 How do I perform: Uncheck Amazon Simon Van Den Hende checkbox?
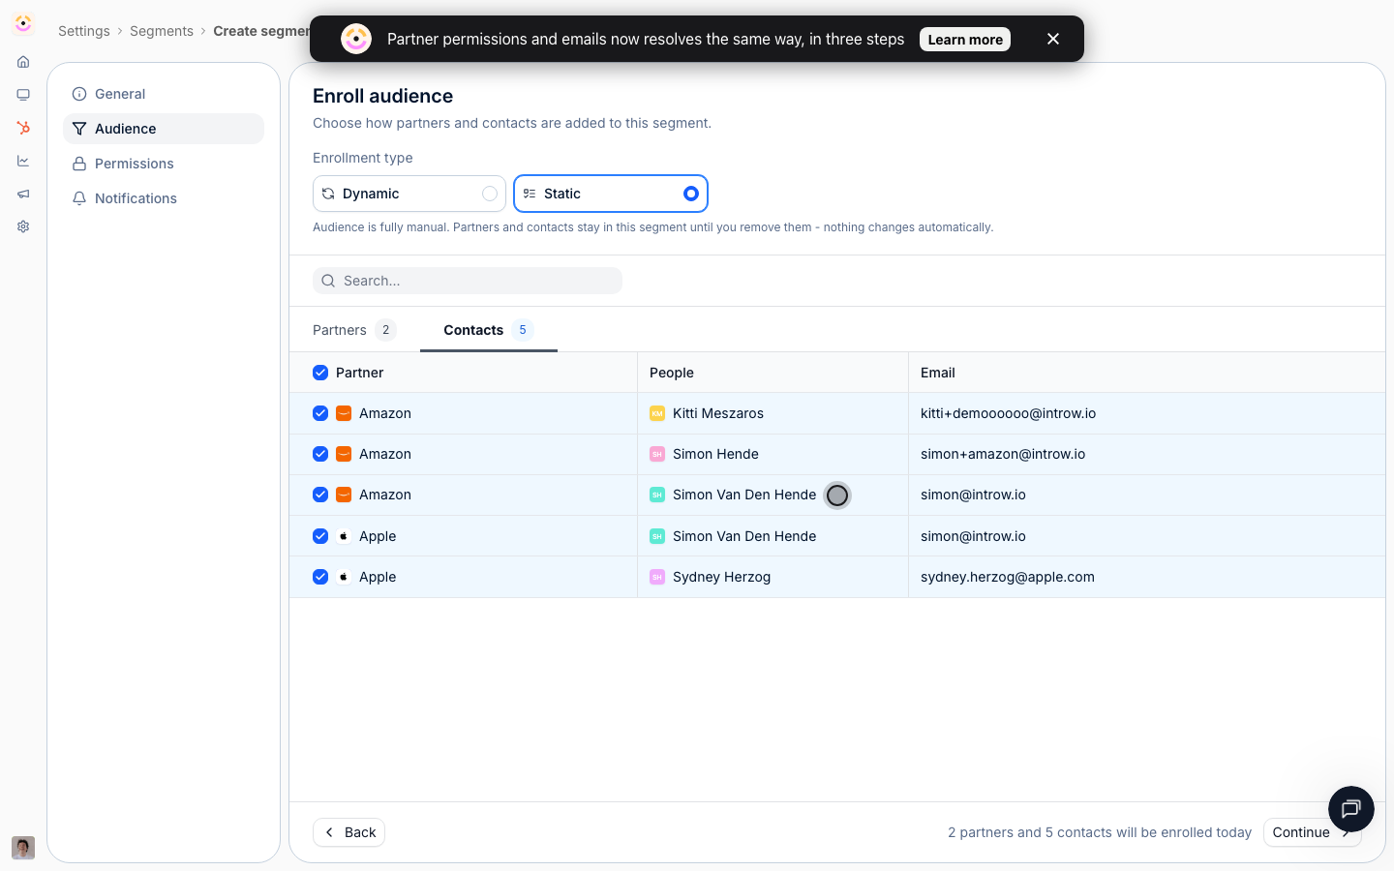click(320, 495)
